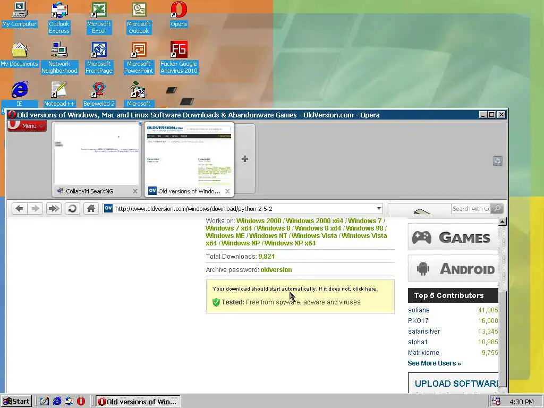Open the Start menu

point(16,402)
